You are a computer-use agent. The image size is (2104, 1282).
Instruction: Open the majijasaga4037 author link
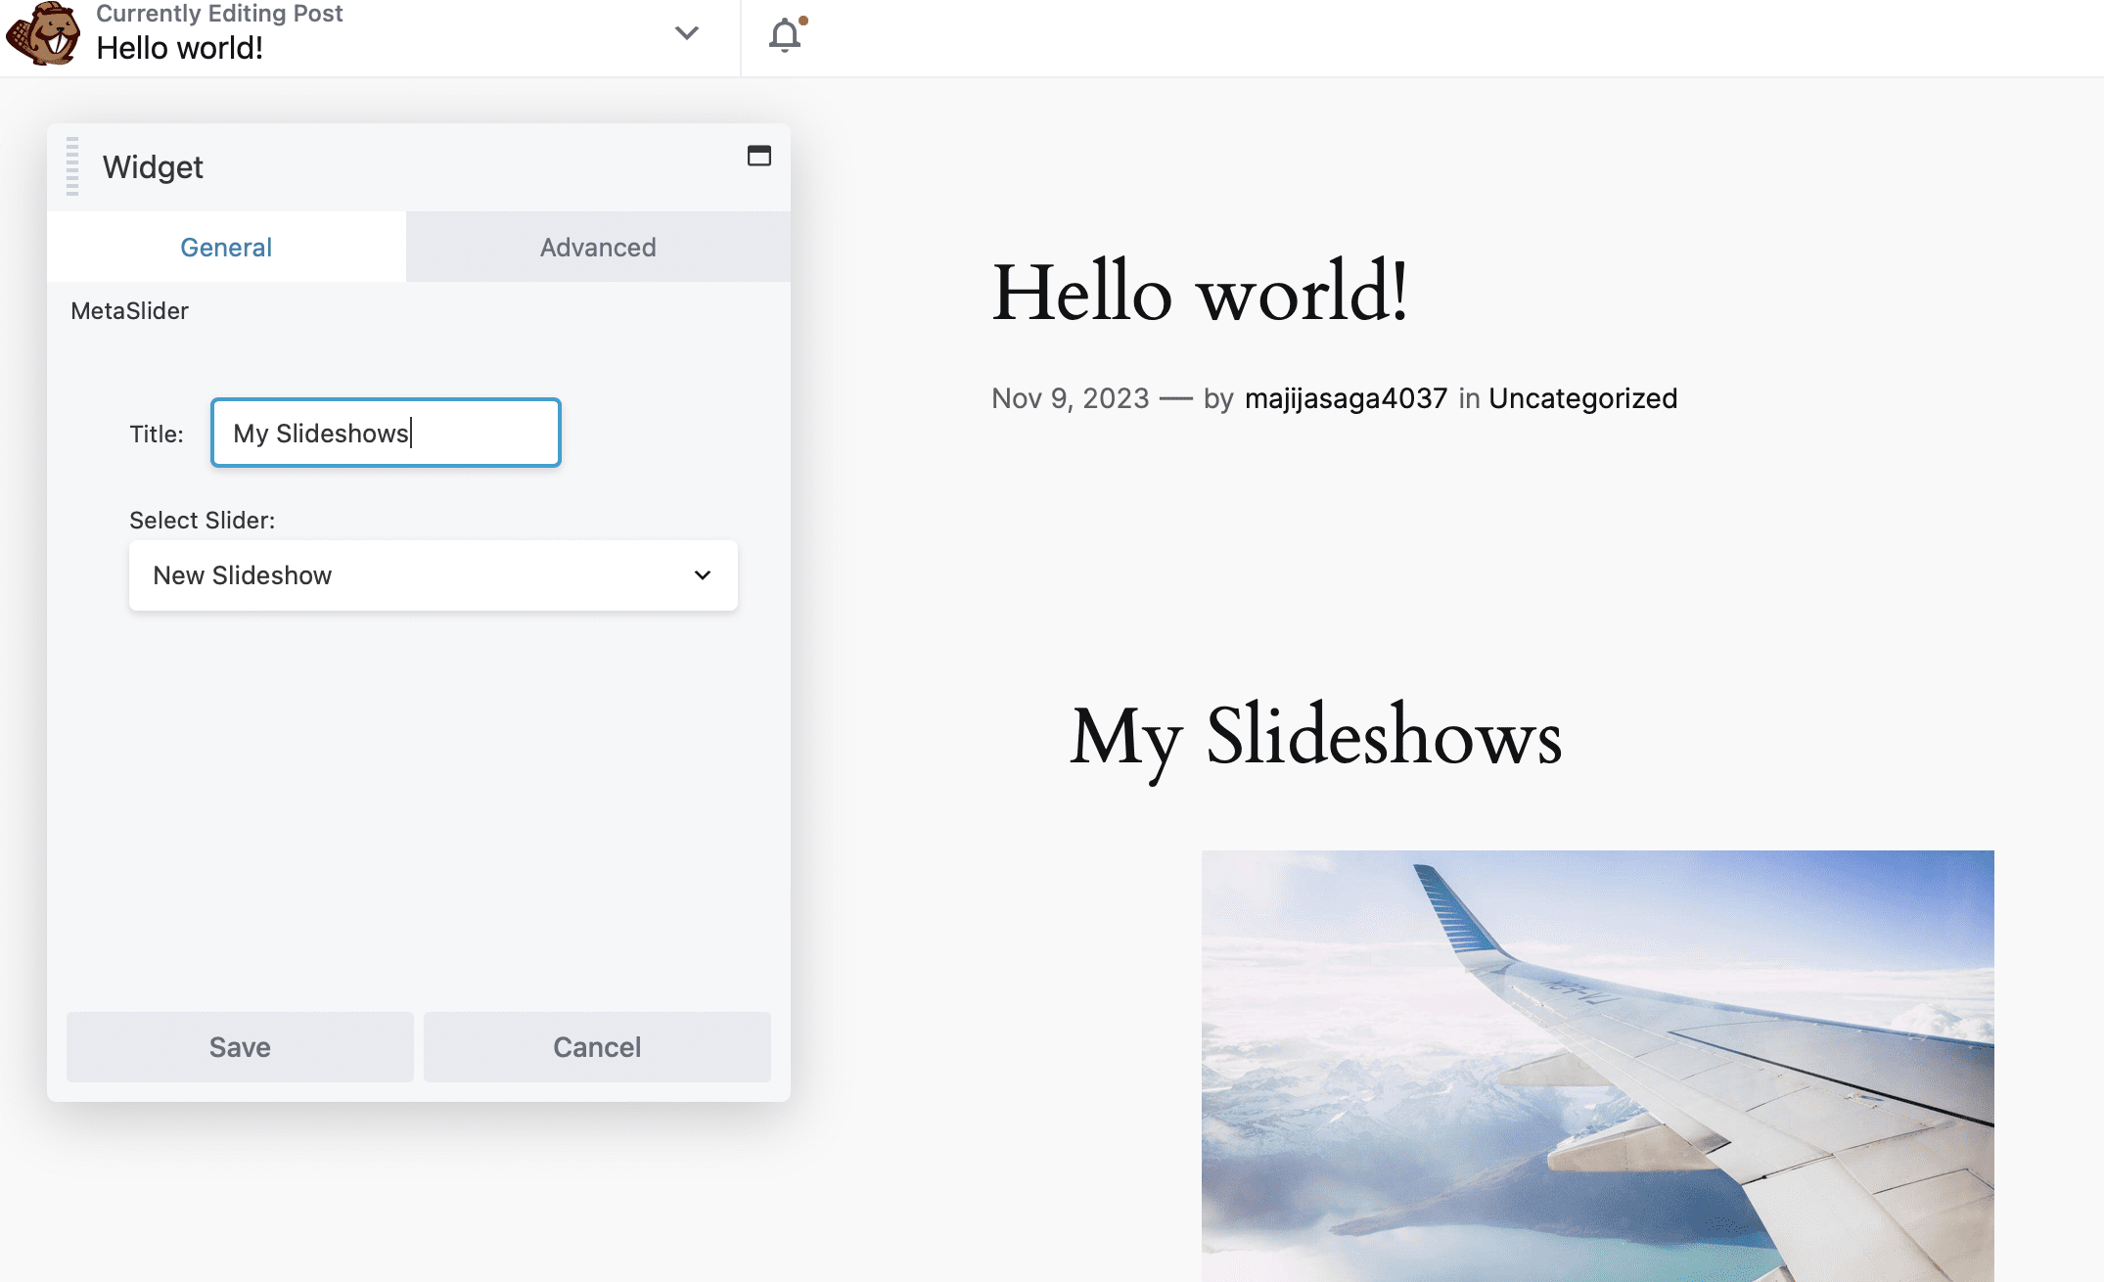click(x=1346, y=398)
